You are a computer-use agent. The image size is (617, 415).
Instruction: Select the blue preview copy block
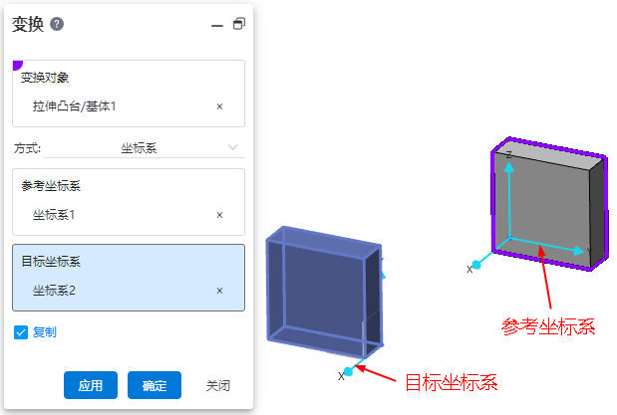pyautogui.click(x=324, y=292)
